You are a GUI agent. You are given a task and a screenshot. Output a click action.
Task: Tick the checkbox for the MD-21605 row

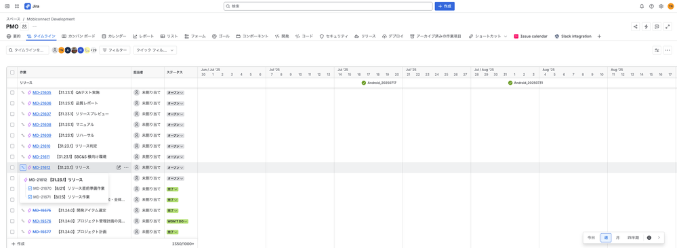click(x=12, y=92)
